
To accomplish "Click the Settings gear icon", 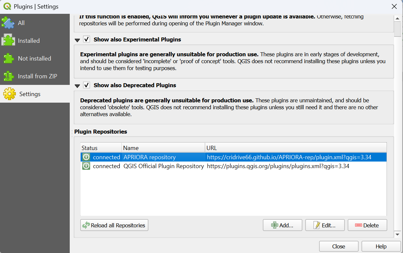I will tap(9, 94).
